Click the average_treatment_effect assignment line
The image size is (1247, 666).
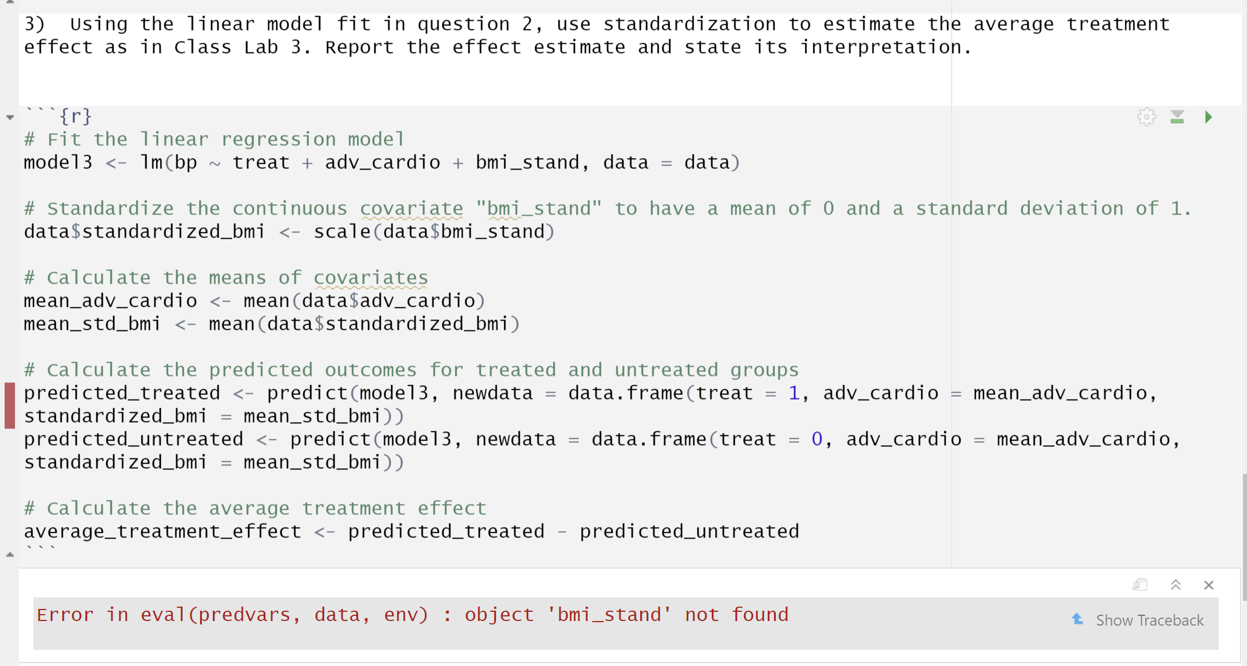pyautogui.click(x=411, y=532)
